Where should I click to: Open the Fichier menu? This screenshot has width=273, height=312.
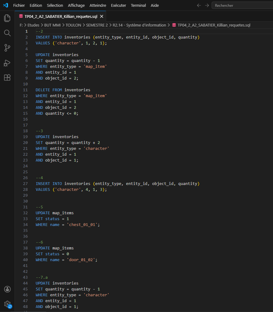point(19,5)
